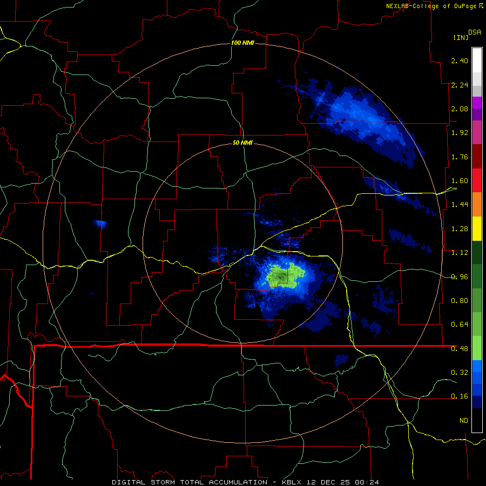
Task: Pick the darkest green swatch near 1.12
Action: 477,252
